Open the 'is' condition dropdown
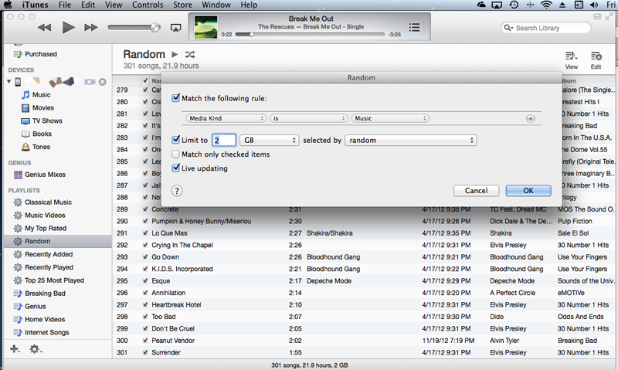Image resolution: width=618 pixels, height=370 pixels. (308, 118)
